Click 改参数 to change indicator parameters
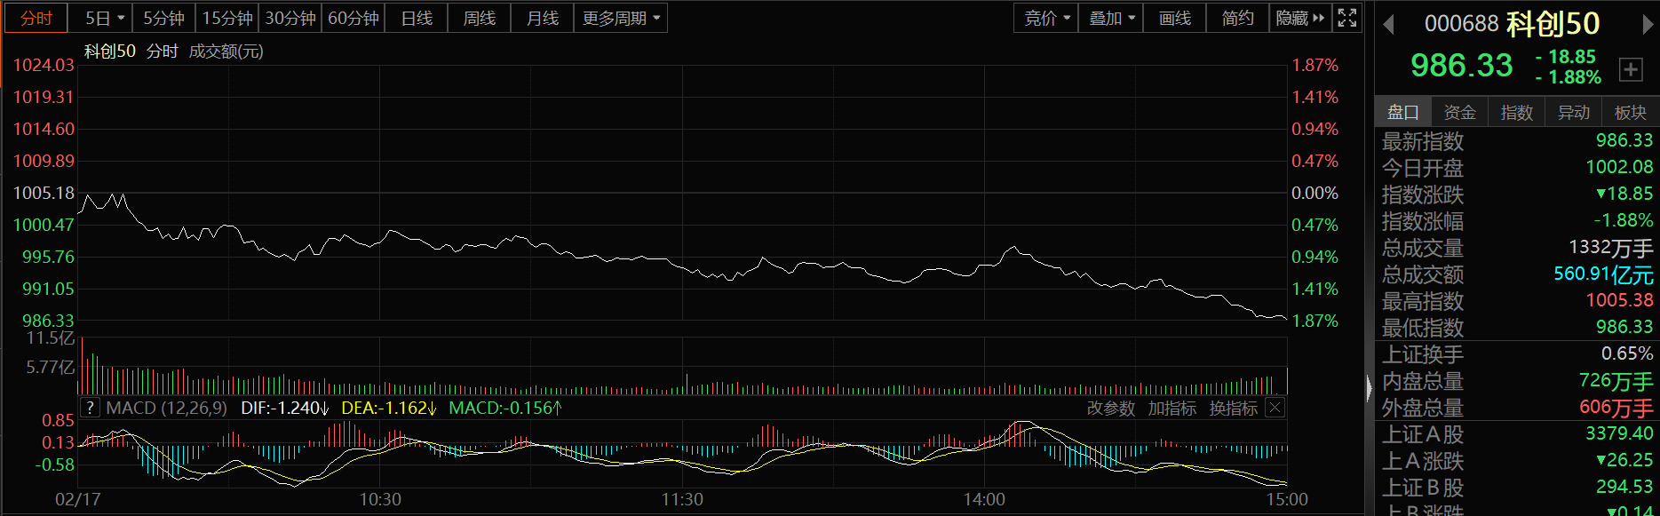 1110,408
